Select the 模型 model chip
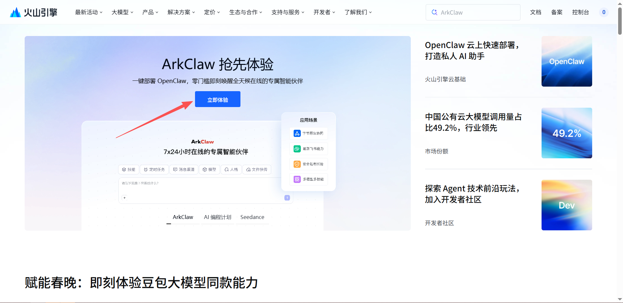This screenshot has width=623, height=303. pos(209,169)
